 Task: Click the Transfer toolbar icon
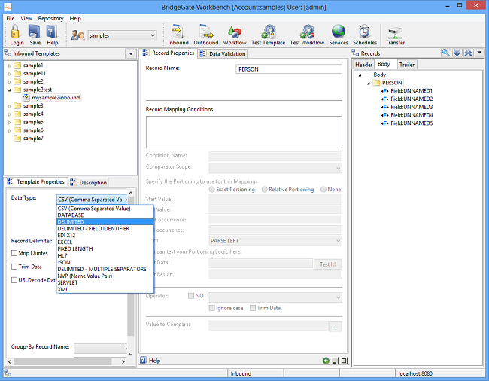coord(395,35)
